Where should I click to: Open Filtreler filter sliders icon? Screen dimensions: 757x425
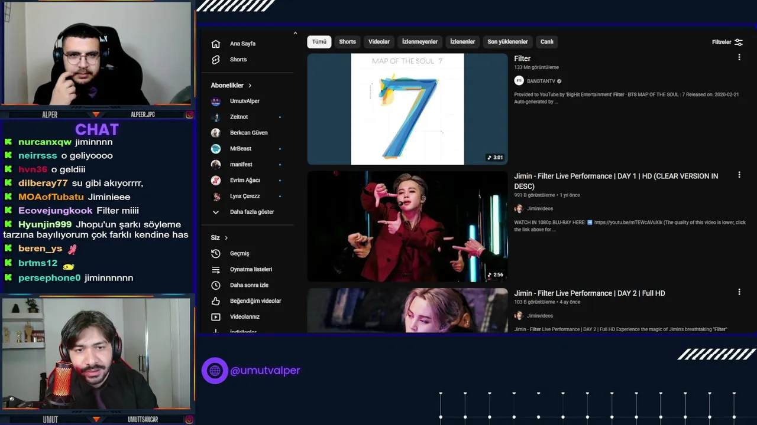pos(739,42)
